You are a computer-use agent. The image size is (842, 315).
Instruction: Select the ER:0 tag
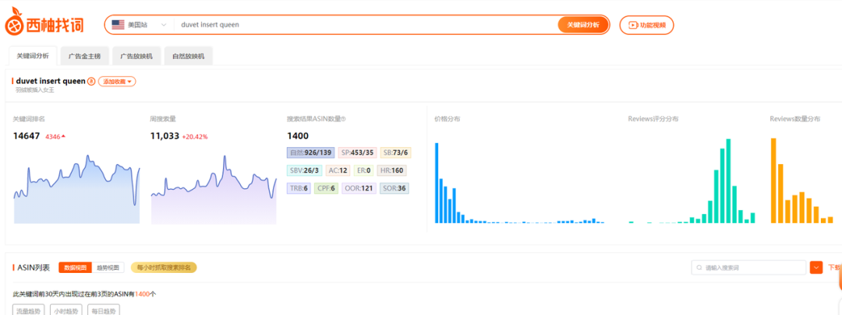click(x=364, y=170)
